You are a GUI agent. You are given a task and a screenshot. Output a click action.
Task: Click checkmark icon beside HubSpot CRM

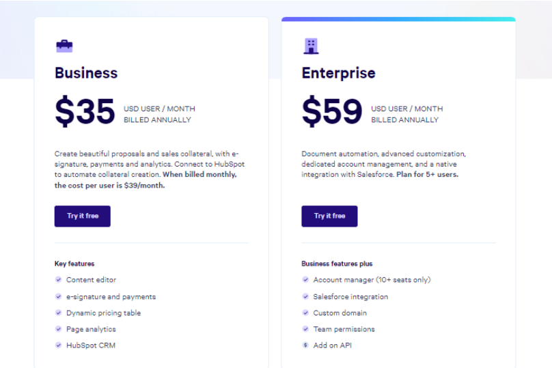[59, 345]
